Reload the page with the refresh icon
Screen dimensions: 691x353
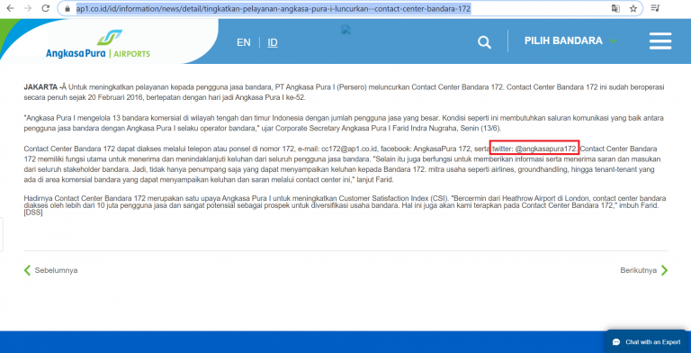pos(45,8)
